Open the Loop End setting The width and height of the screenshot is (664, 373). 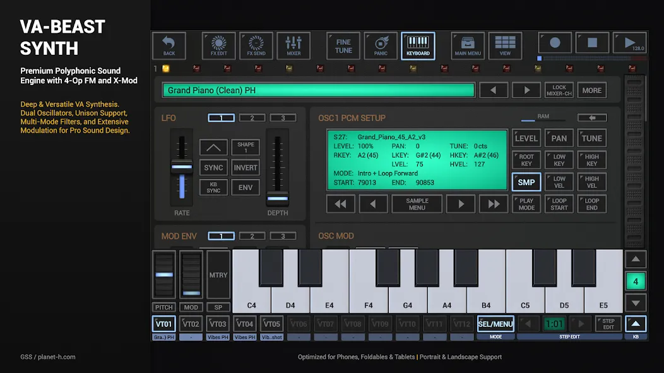point(591,204)
